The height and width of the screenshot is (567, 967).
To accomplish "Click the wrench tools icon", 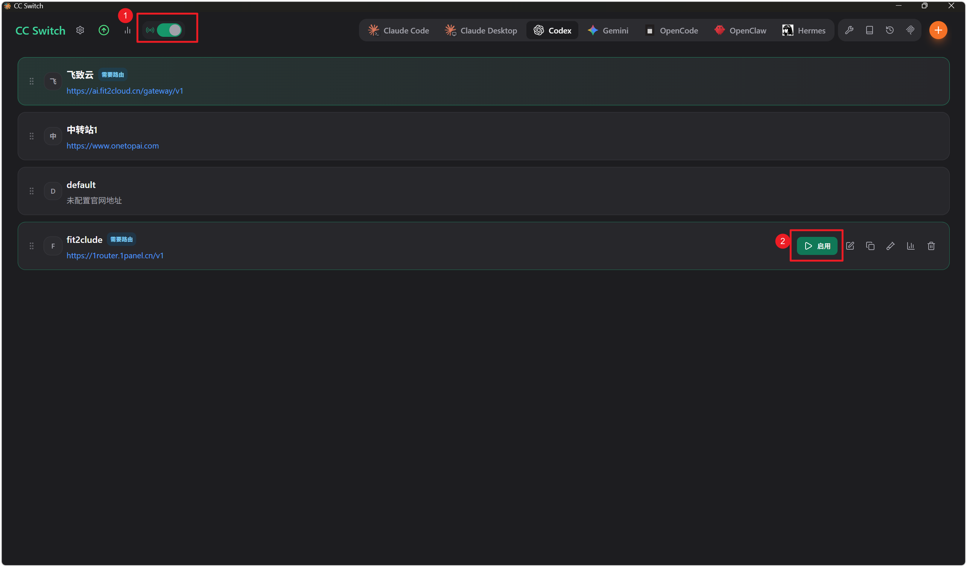I will 849,30.
